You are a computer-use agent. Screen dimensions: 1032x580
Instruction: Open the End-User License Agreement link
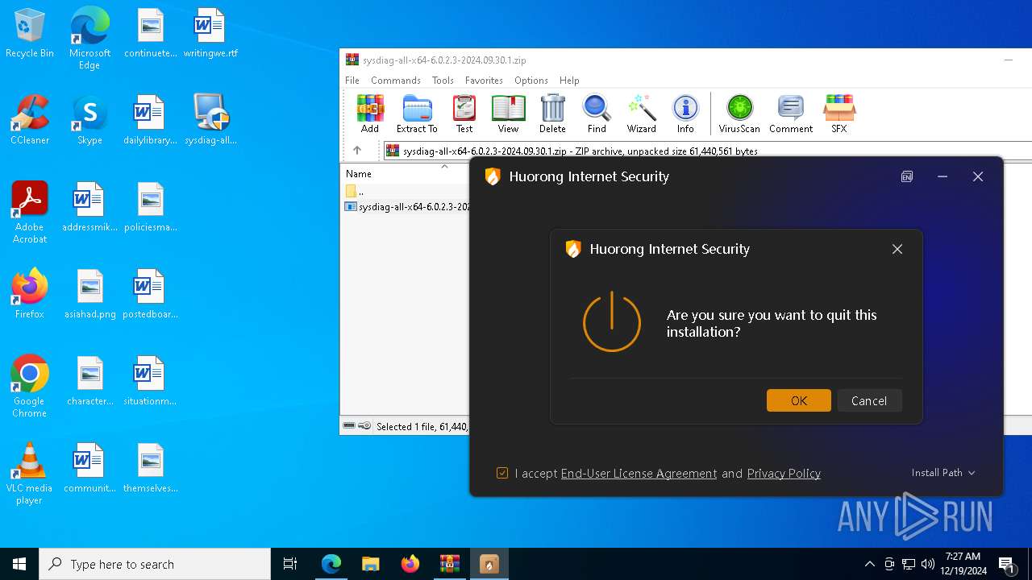coord(639,473)
